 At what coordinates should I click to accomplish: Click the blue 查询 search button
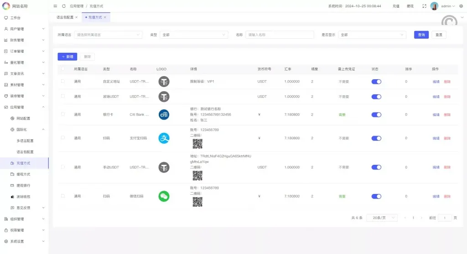(x=421, y=35)
